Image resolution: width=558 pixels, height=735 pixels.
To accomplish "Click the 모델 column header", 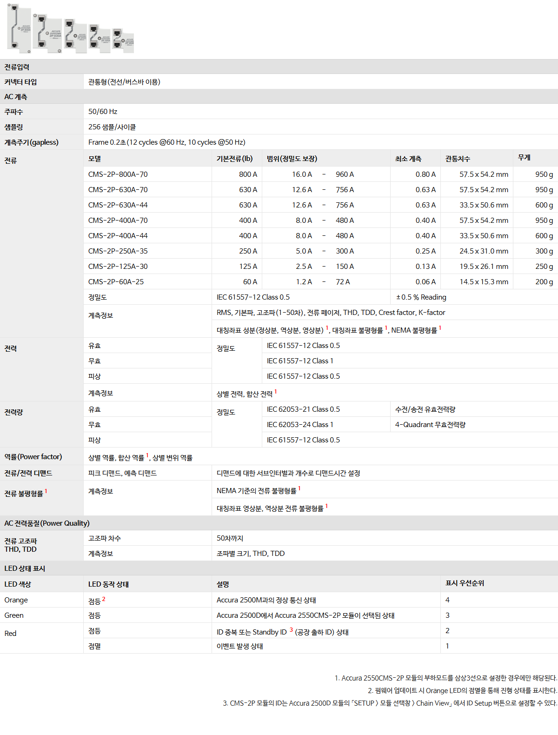I will pyautogui.click(x=95, y=159).
